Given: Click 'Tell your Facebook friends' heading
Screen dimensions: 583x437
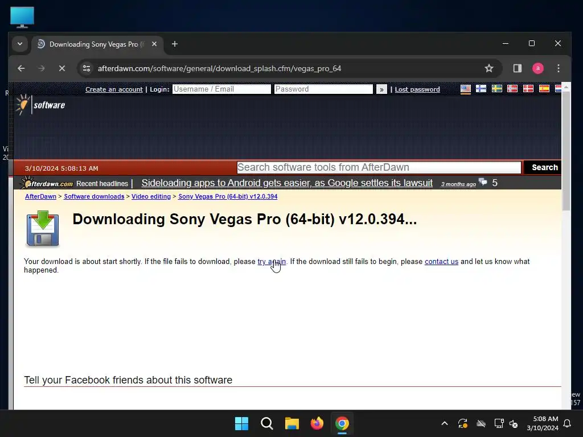Looking at the screenshot, I should [x=128, y=380].
